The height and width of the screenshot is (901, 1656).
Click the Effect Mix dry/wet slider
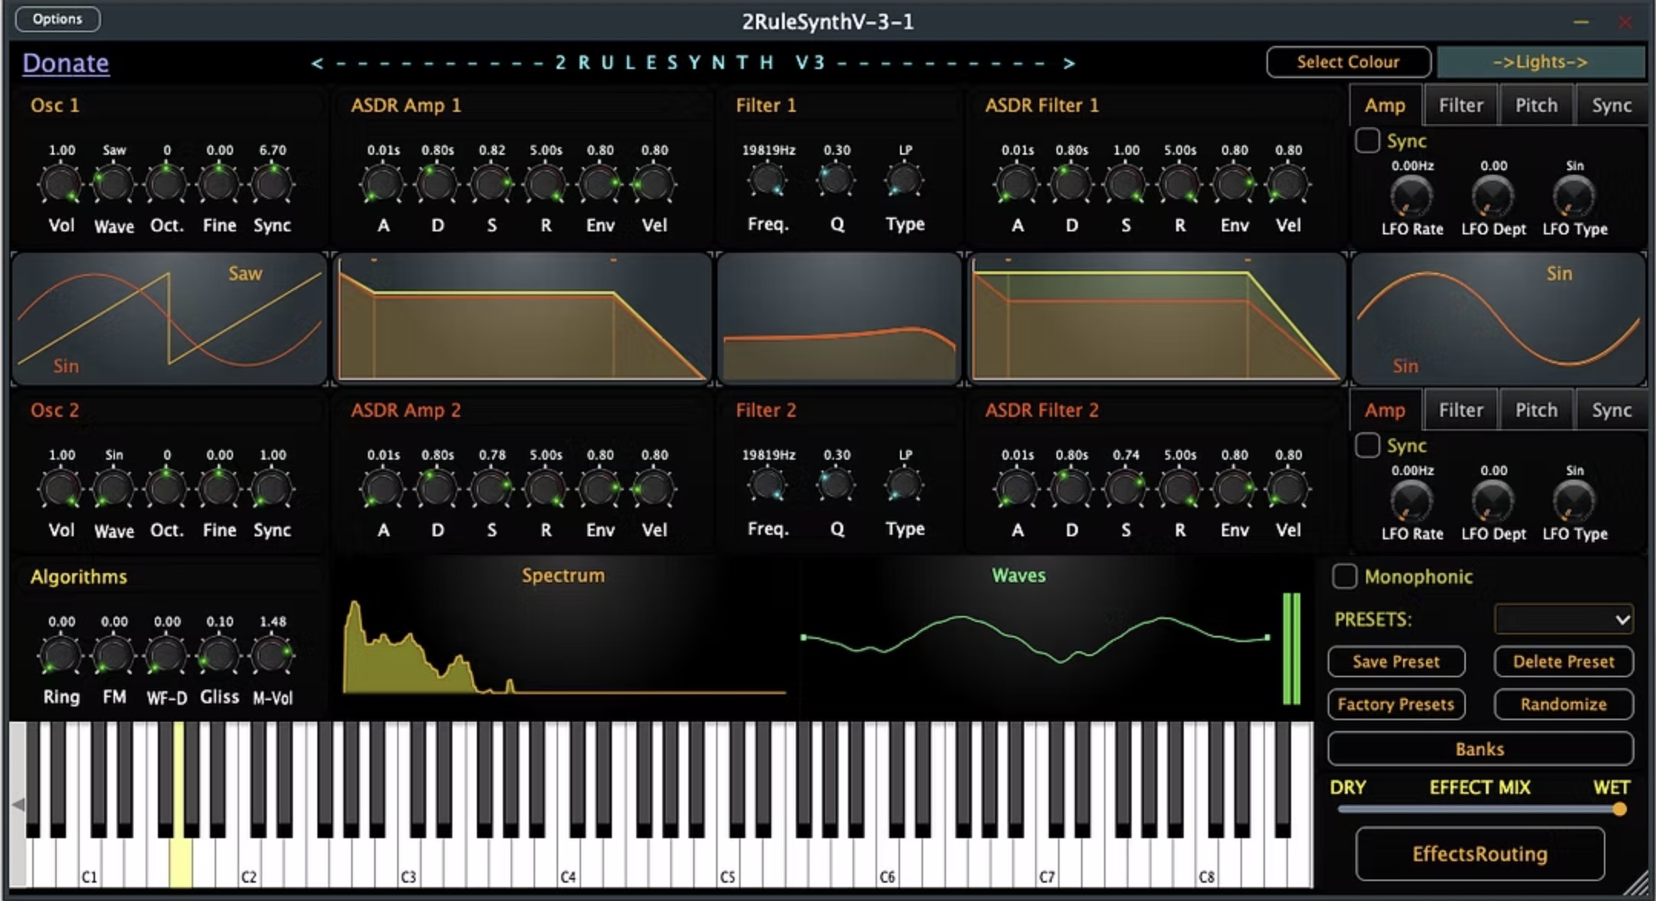tap(1480, 809)
